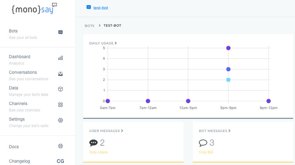Click the Only Users label

[x=99, y=152]
